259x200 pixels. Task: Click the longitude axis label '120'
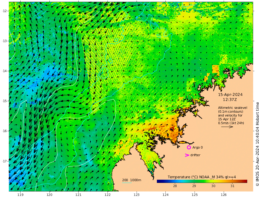click(49, 195)
